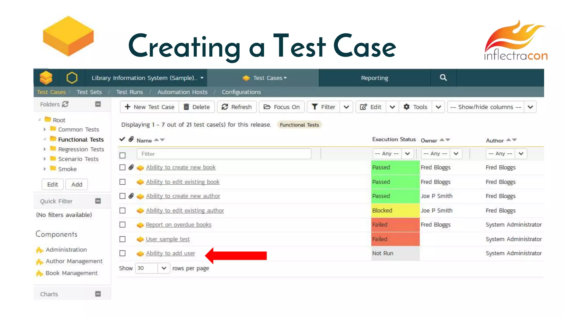Click the Functional Tests filter tag
Image resolution: width=564 pixels, height=317 pixels.
299,125
